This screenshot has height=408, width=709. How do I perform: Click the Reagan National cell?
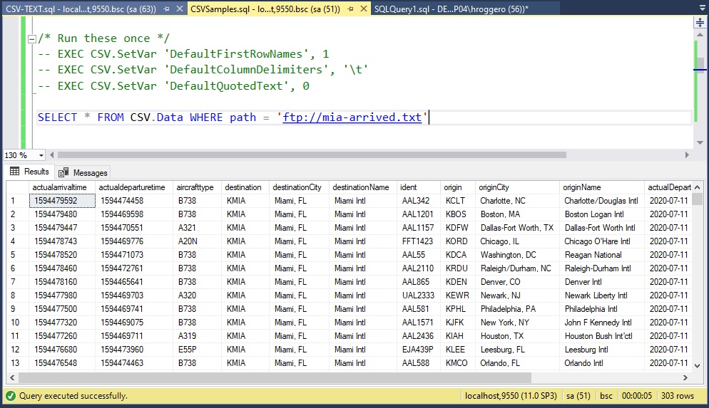coord(601,255)
